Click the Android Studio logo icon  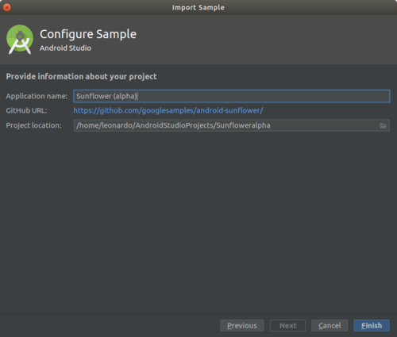(x=20, y=40)
